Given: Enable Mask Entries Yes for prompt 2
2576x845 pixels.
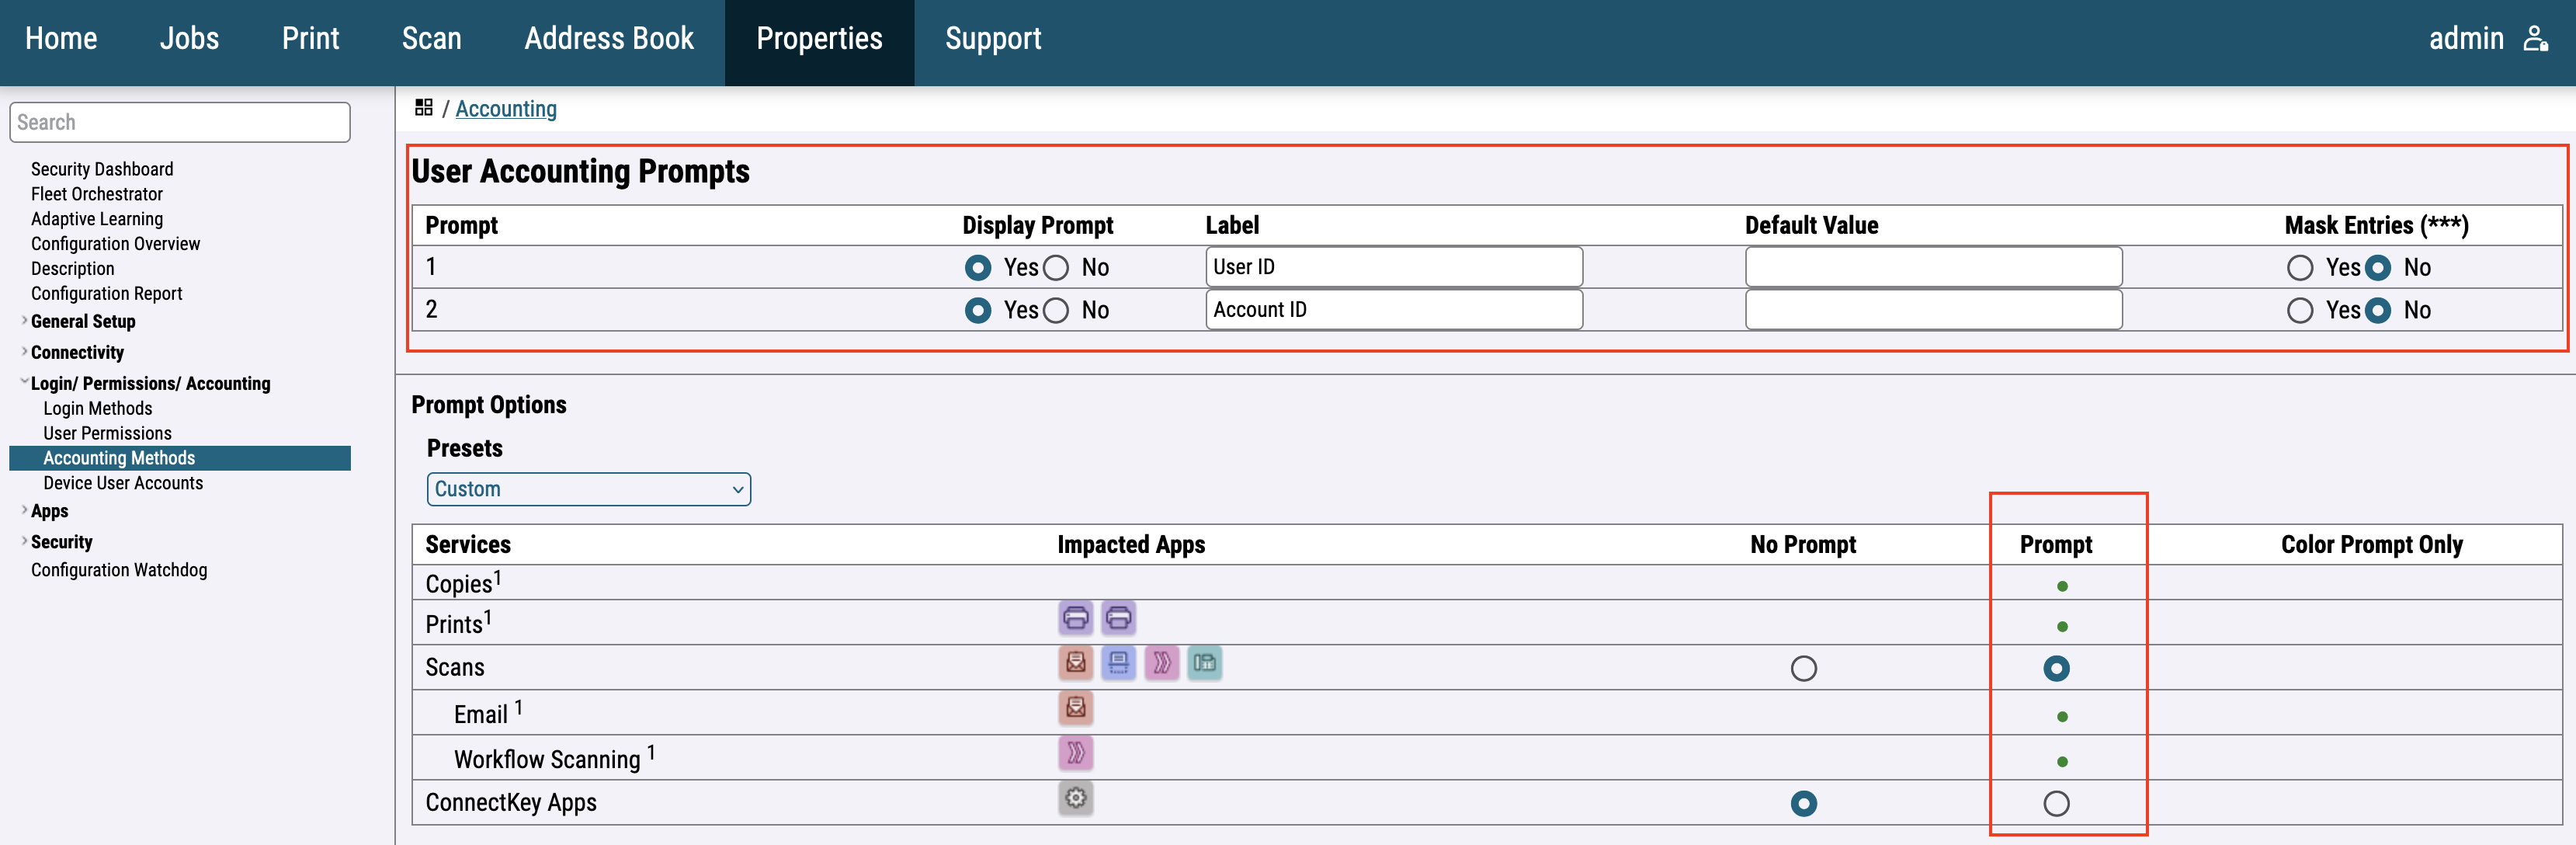Looking at the screenshot, I should 2299,311.
